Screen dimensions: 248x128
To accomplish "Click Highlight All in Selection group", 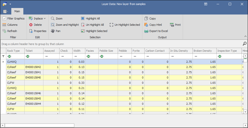I will 90,18.
